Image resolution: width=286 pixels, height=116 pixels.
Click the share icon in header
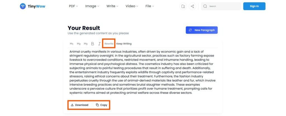tap(192, 6)
